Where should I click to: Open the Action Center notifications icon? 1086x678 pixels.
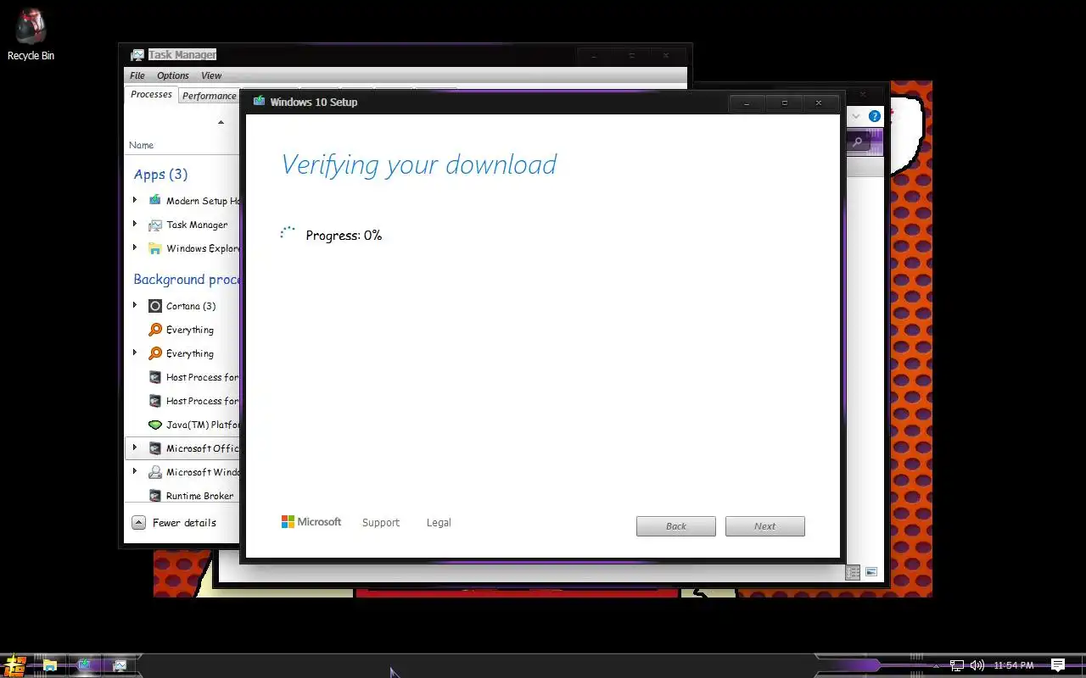point(1058,665)
